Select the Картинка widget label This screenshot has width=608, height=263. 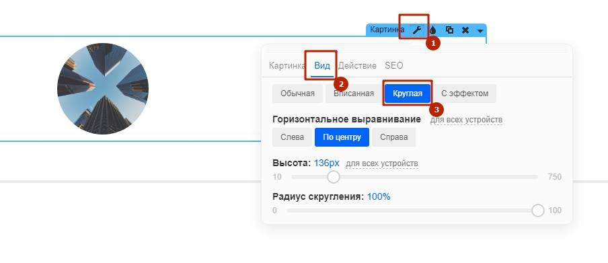pyautogui.click(x=387, y=30)
